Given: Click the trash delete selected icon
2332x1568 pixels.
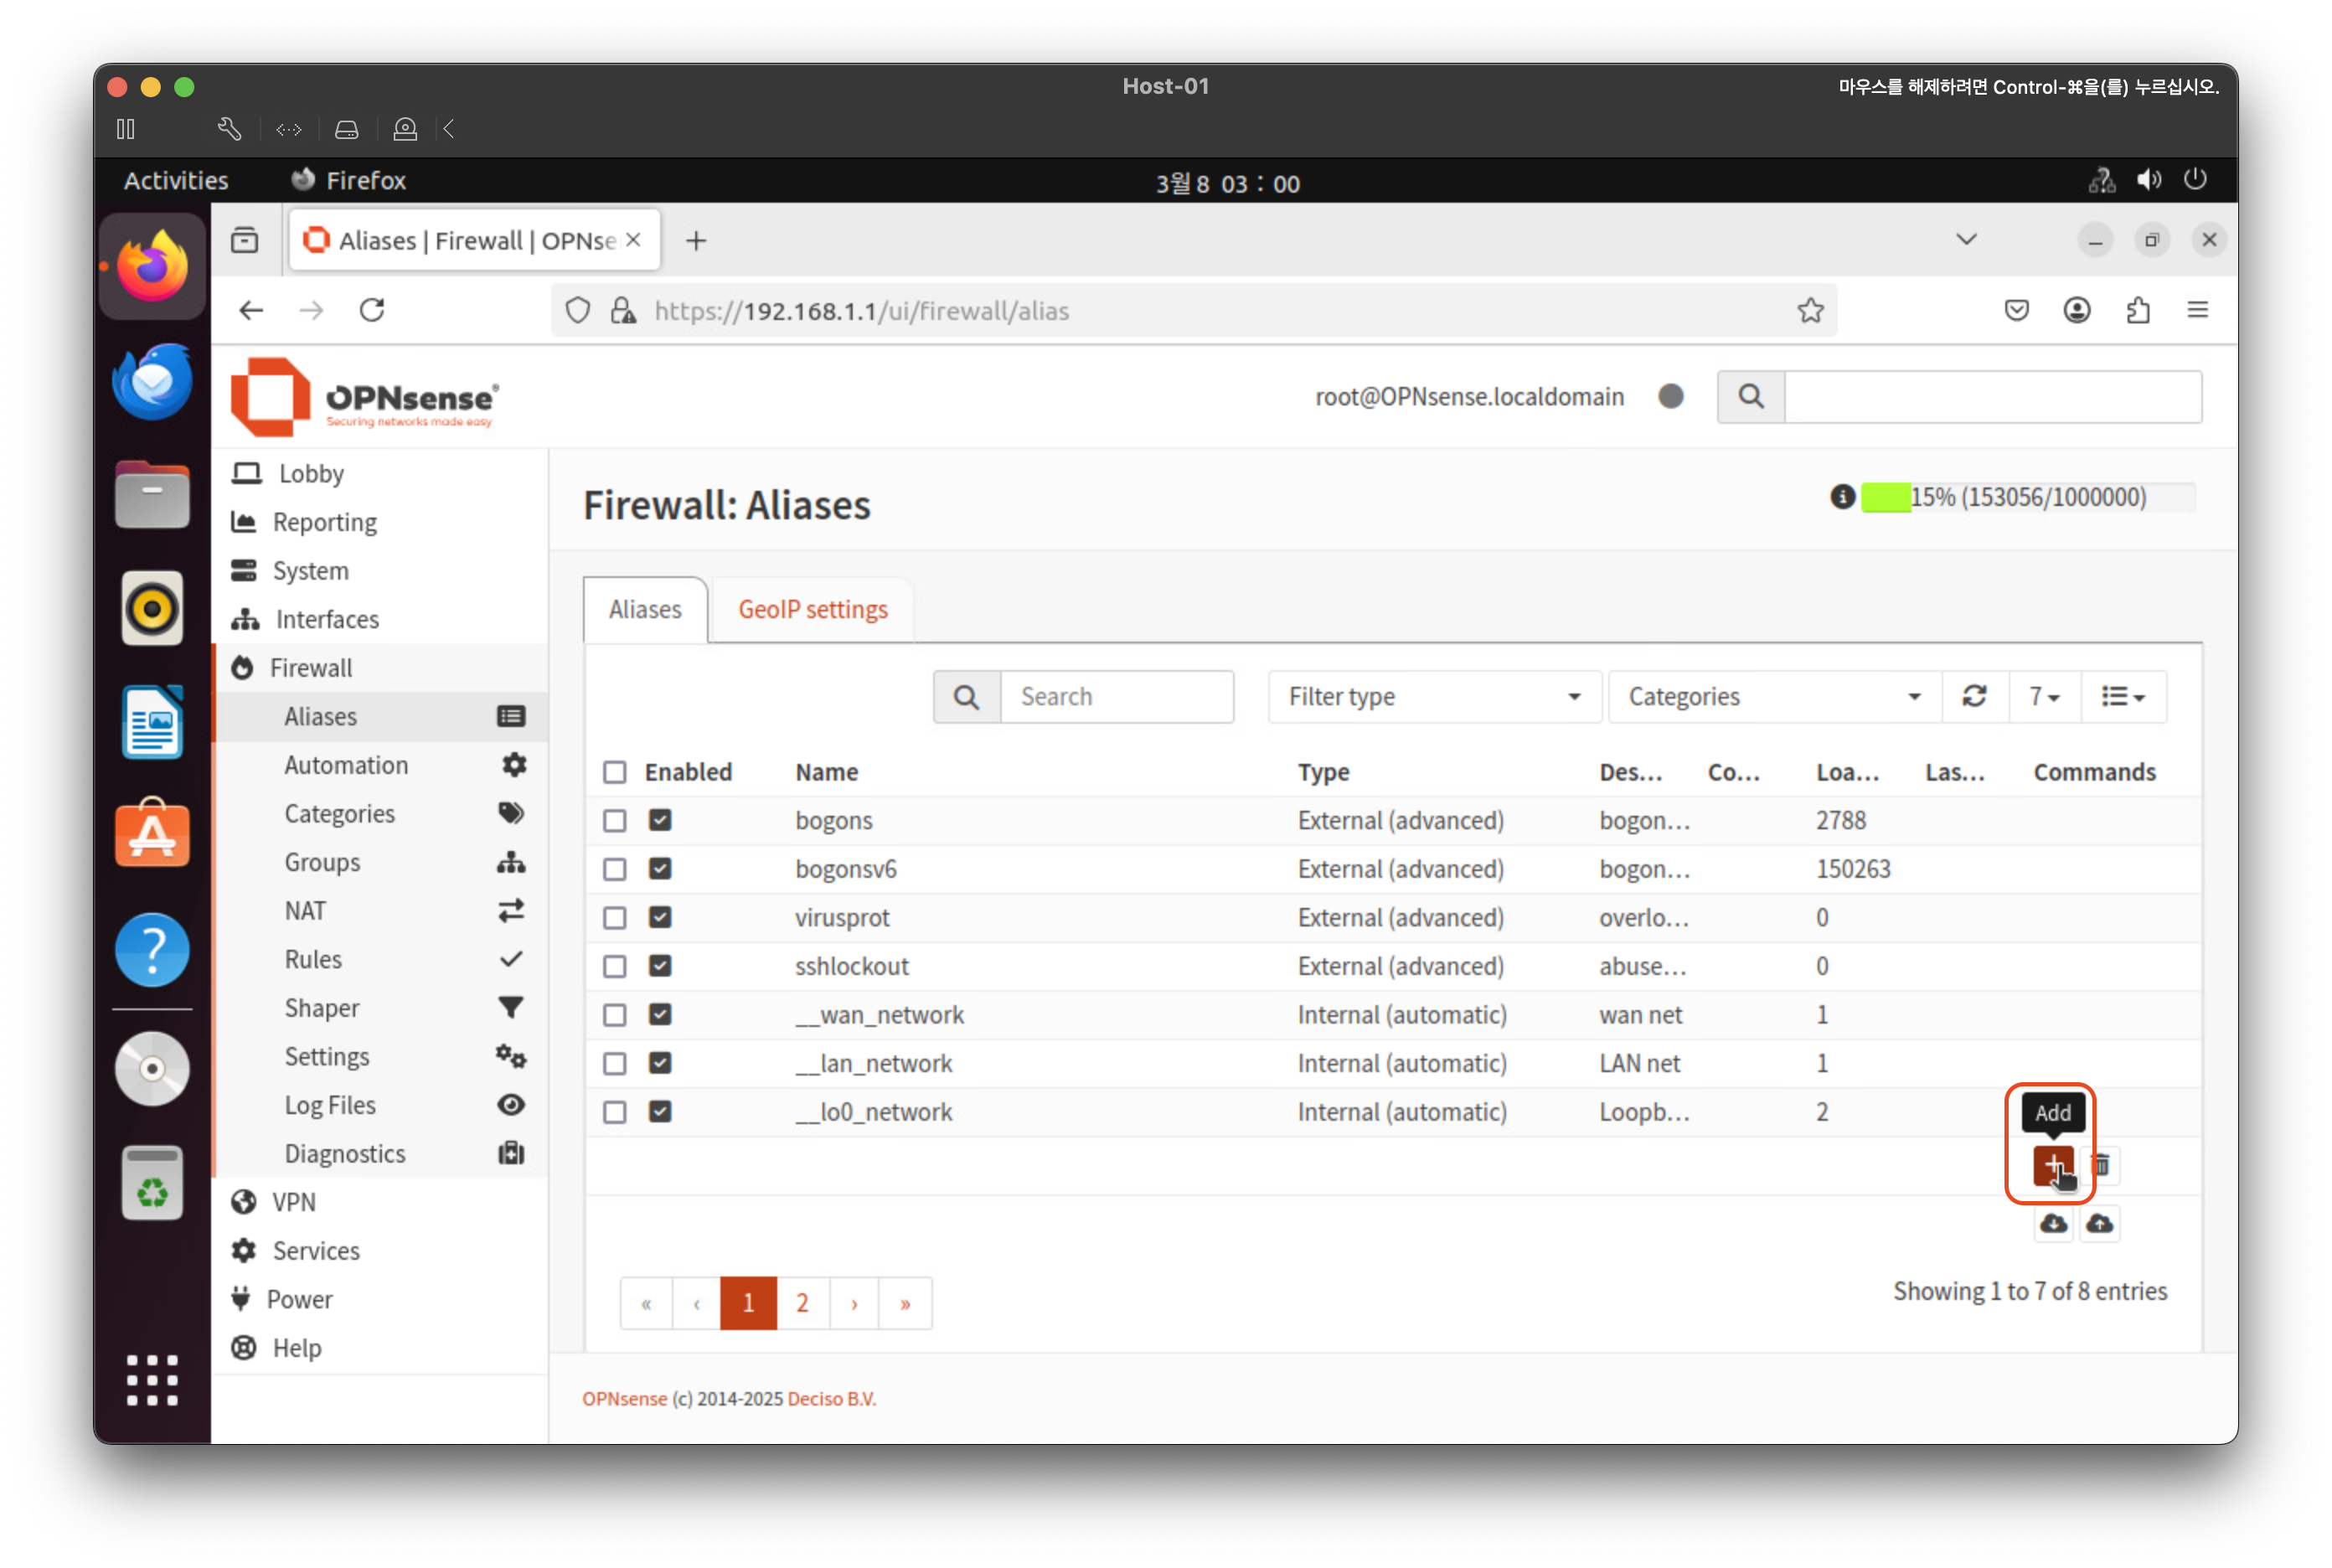Looking at the screenshot, I should pos(2101,1164).
